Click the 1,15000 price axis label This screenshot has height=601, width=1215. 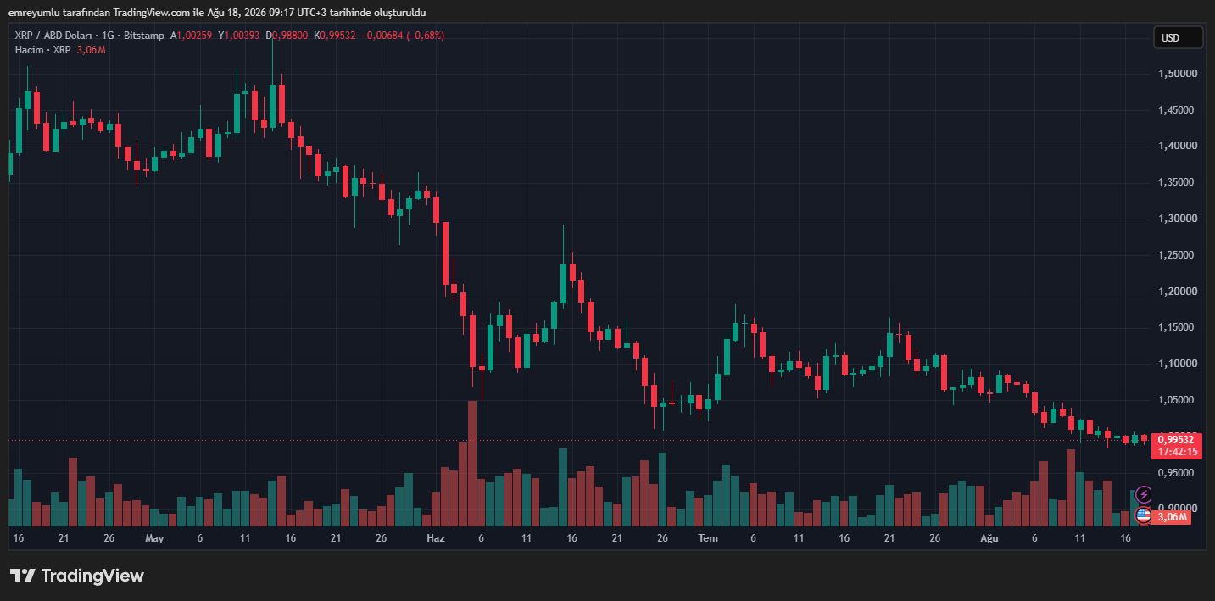[1178, 327]
